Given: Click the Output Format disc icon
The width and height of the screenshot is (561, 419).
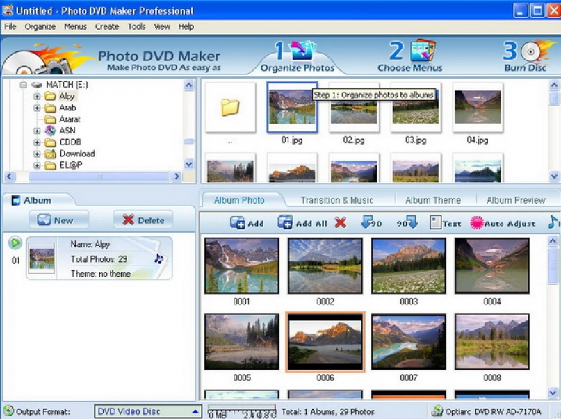Looking at the screenshot, I should [x=8, y=411].
